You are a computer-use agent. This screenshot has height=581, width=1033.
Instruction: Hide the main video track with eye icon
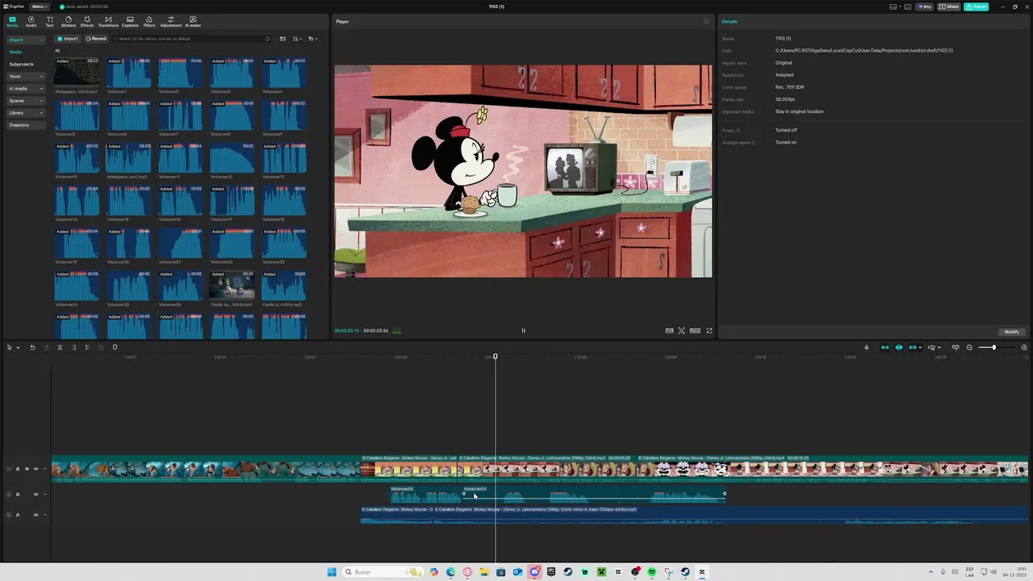(x=27, y=469)
